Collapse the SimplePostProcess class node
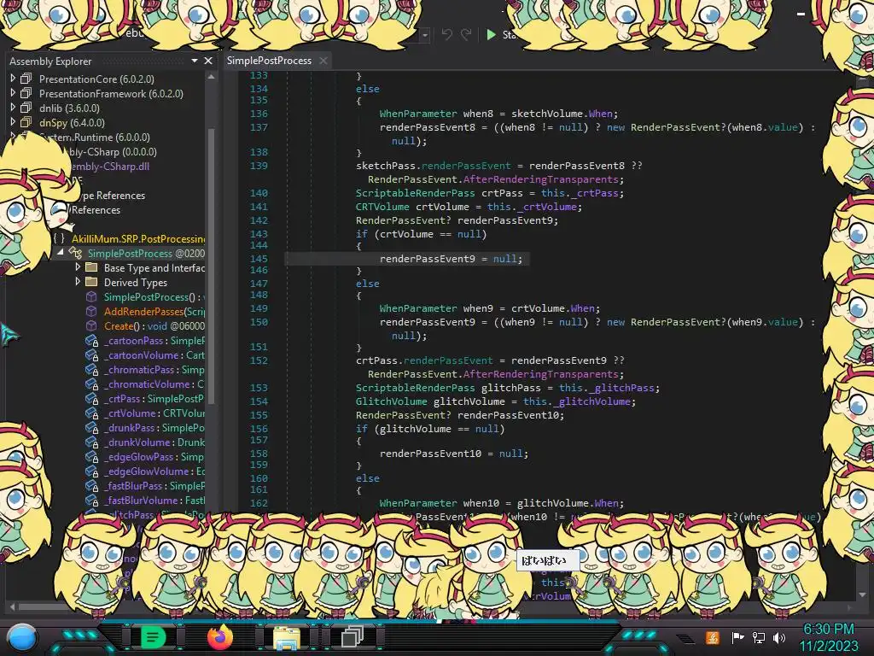This screenshot has height=656, width=874. 61,253
